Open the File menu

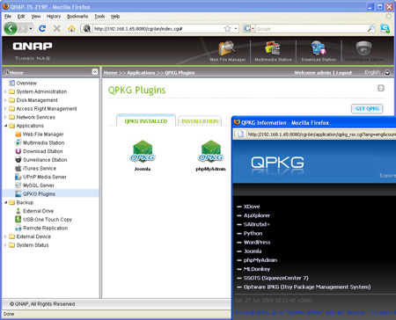8,17
